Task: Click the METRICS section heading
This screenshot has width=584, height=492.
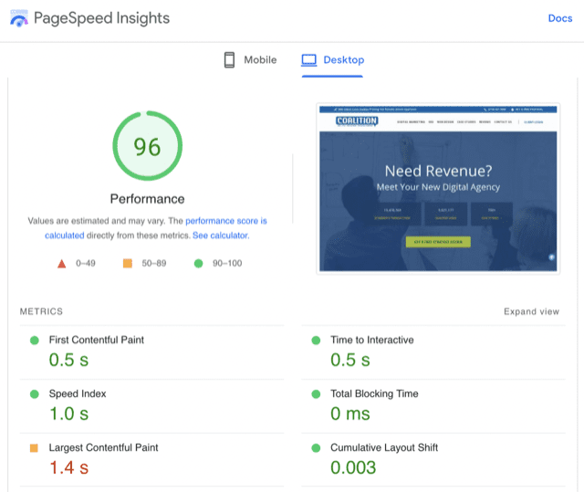Action: pyautogui.click(x=41, y=311)
